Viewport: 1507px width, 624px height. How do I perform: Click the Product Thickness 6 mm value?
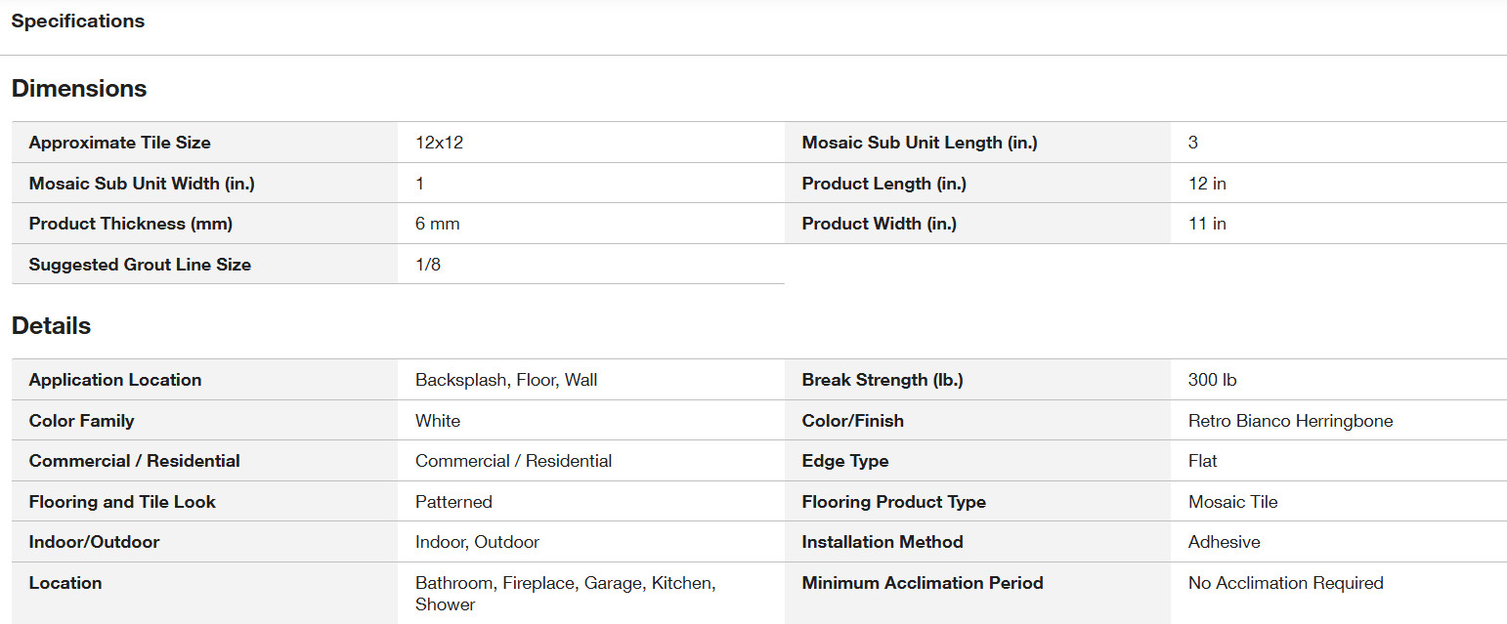tap(437, 224)
